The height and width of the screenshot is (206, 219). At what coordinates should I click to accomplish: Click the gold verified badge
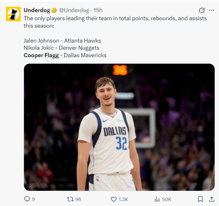point(54,10)
